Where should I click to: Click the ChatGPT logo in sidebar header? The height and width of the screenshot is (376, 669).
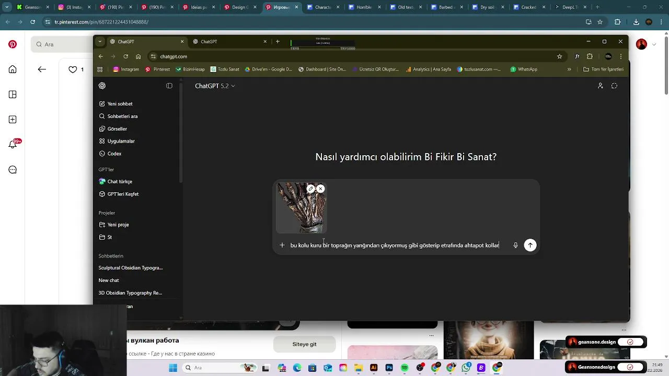(x=102, y=86)
